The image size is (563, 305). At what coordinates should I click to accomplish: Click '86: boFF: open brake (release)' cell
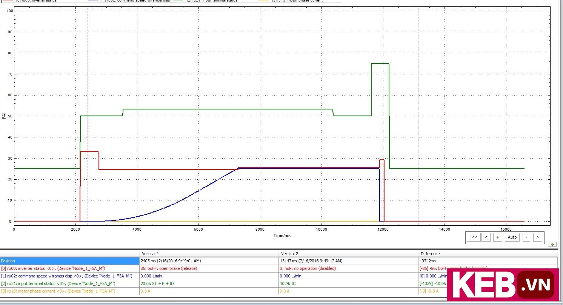(209, 268)
